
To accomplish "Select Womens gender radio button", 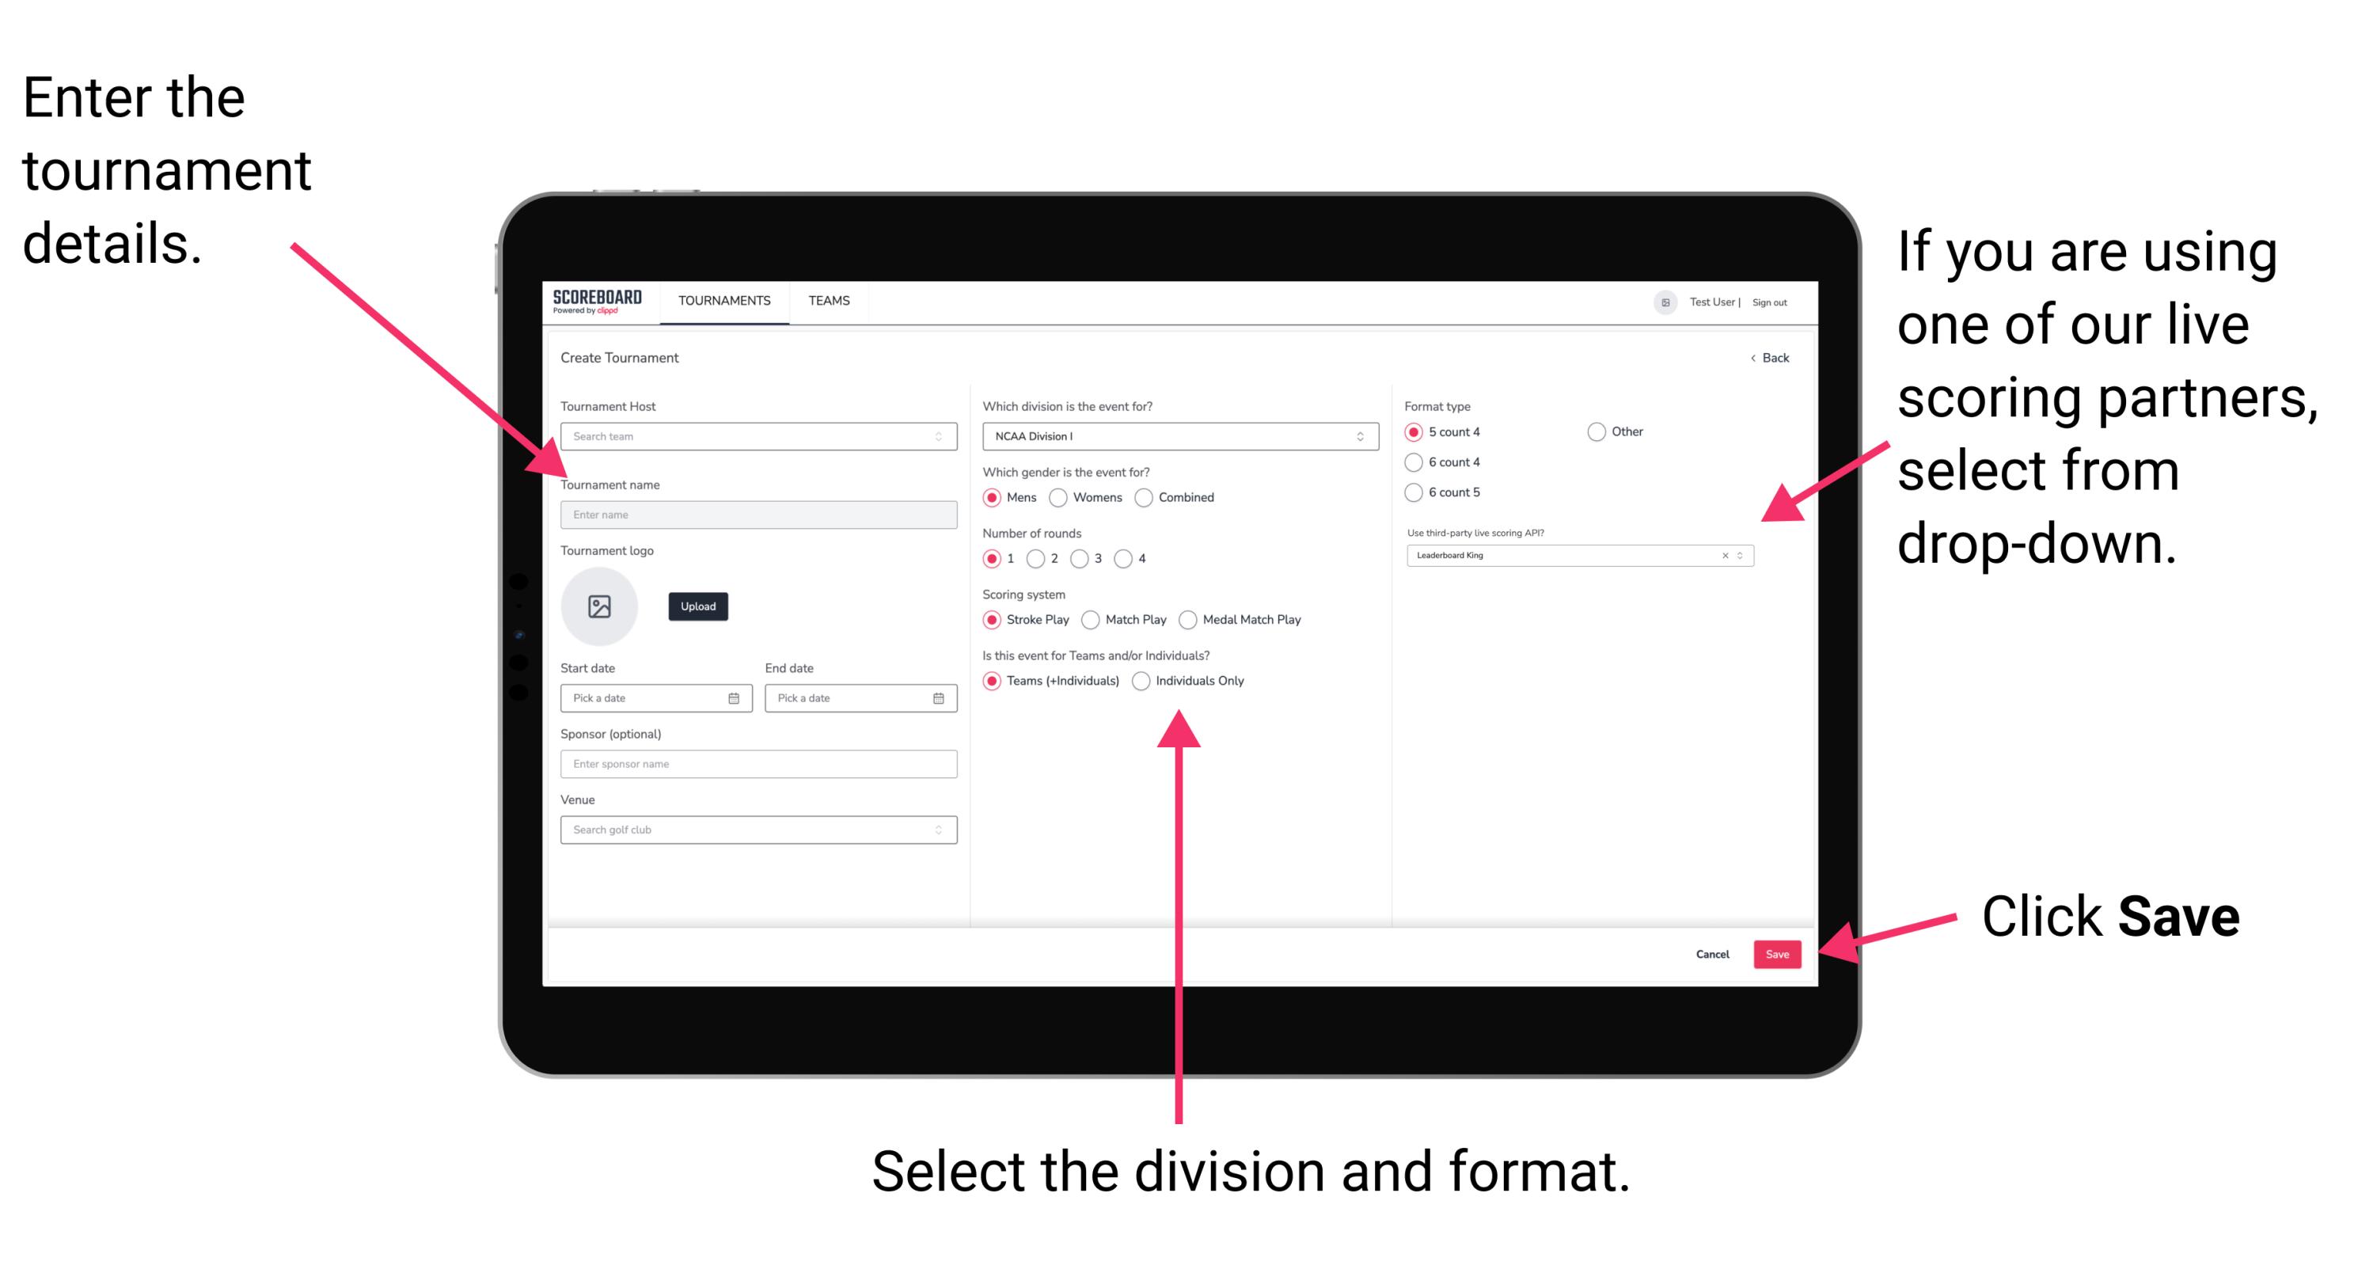I will [x=1059, y=497].
